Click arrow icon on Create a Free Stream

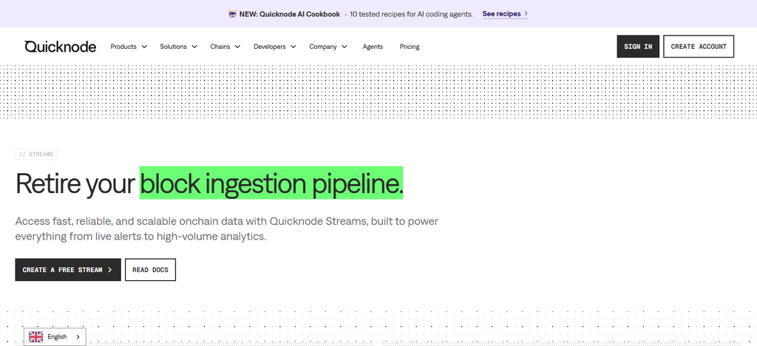coord(110,270)
